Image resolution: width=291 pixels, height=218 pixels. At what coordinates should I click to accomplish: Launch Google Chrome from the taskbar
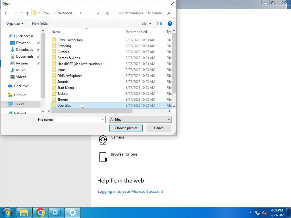[x=40, y=213]
